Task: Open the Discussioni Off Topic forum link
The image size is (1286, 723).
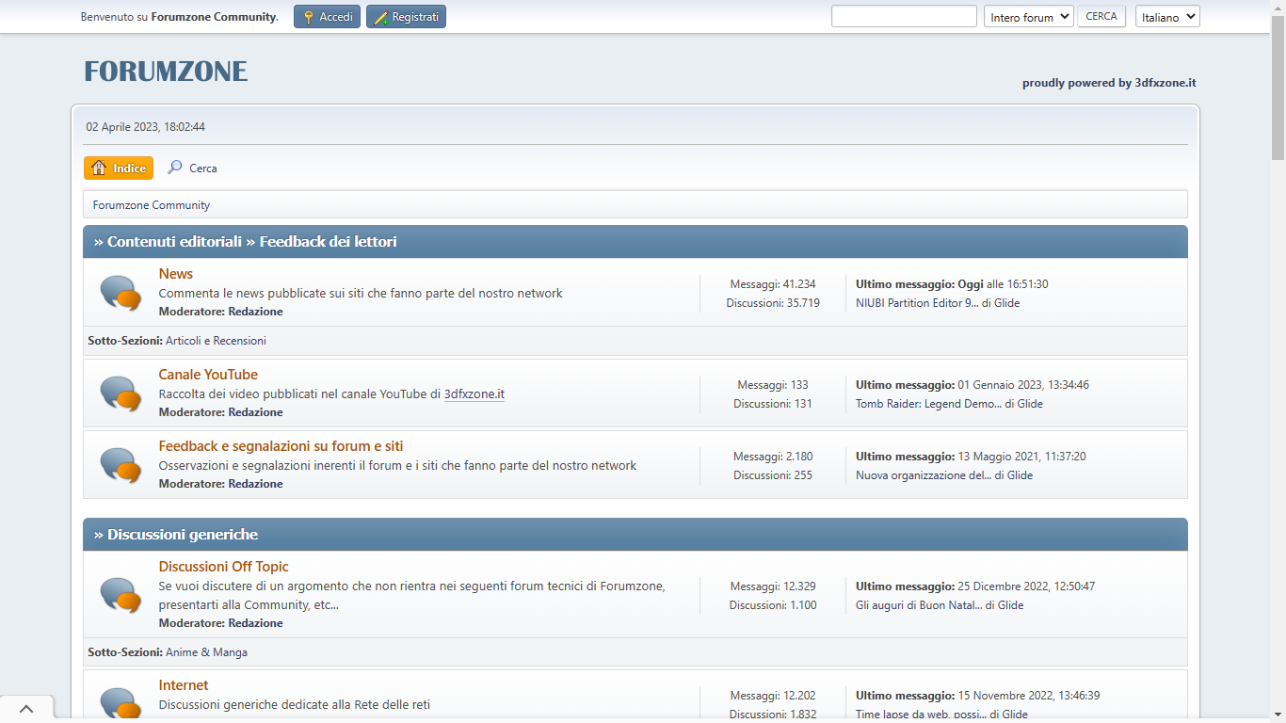Action: point(223,567)
